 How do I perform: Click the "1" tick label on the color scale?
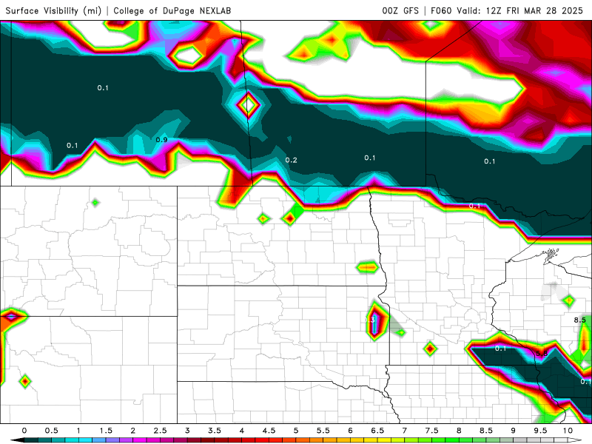78,431
